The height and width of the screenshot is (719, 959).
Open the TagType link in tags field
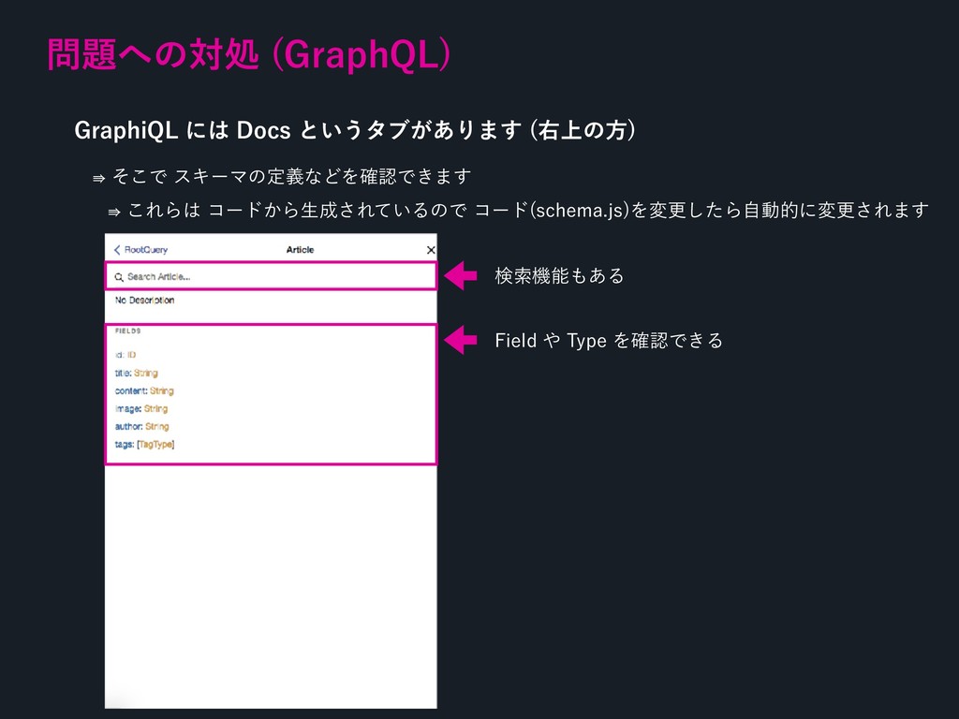coord(155,444)
